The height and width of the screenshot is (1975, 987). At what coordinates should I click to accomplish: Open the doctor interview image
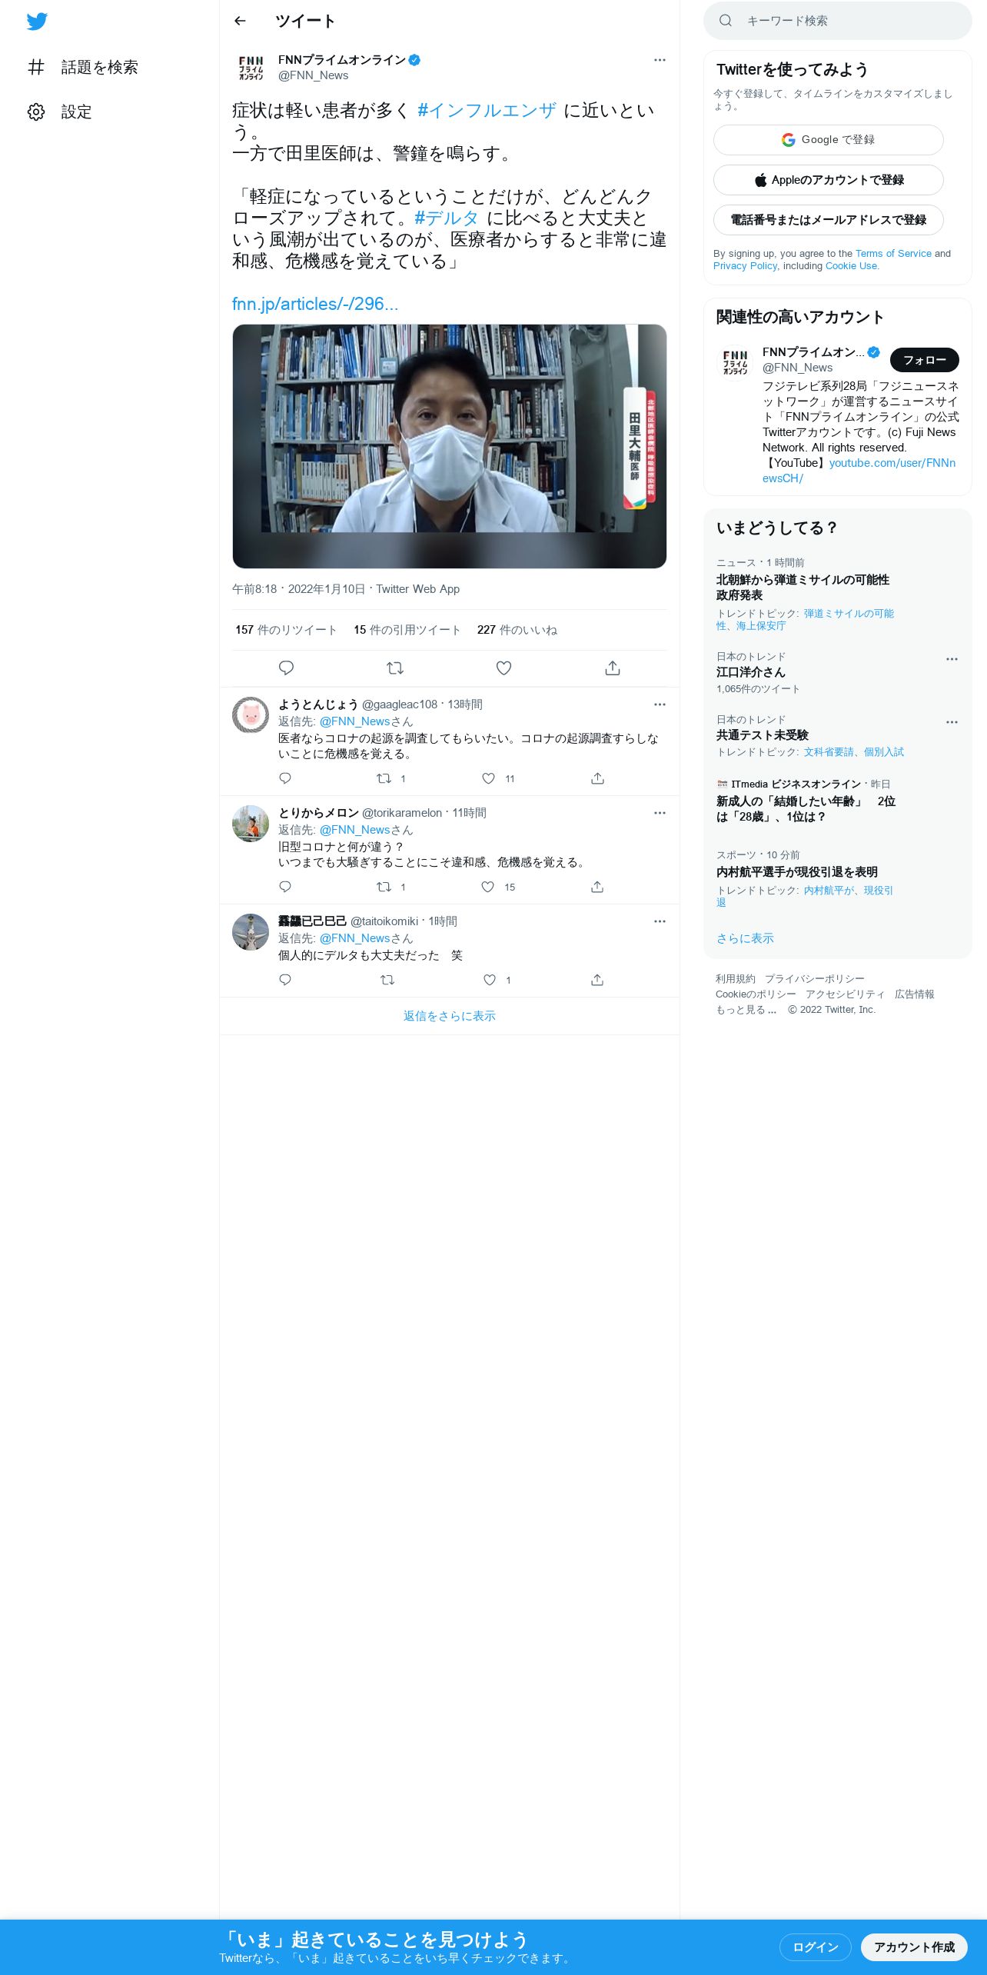[x=450, y=446]
